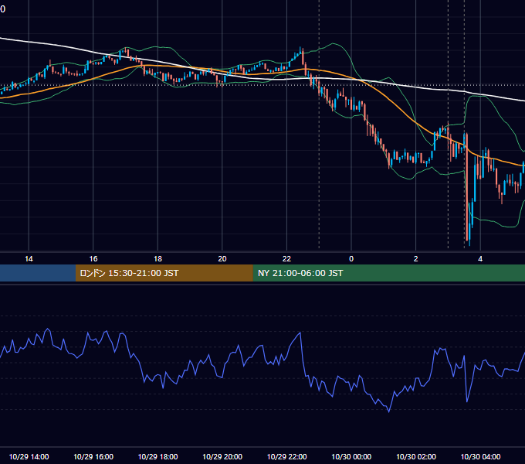Click the 10/29 20:00 time label
525x464 pixels.
pos(222,456)
